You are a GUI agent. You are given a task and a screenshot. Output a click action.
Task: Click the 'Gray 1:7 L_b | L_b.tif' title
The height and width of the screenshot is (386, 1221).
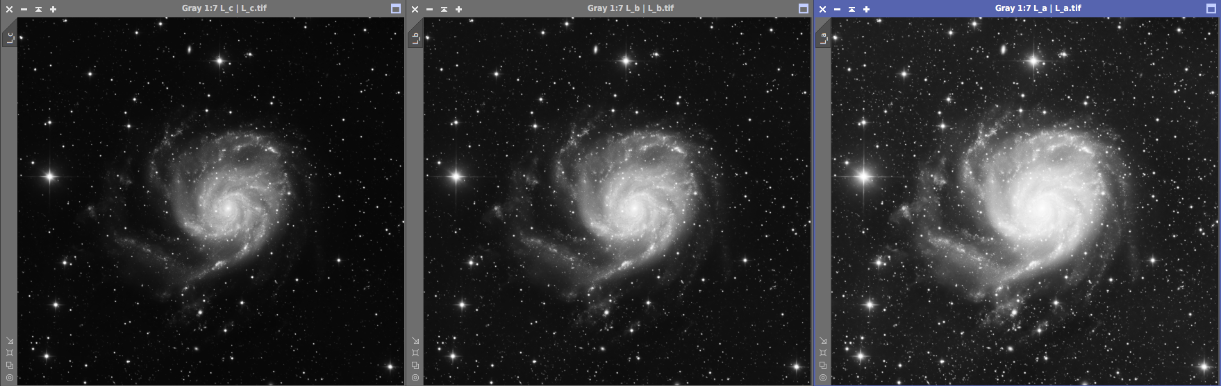[x=631, y=8]
